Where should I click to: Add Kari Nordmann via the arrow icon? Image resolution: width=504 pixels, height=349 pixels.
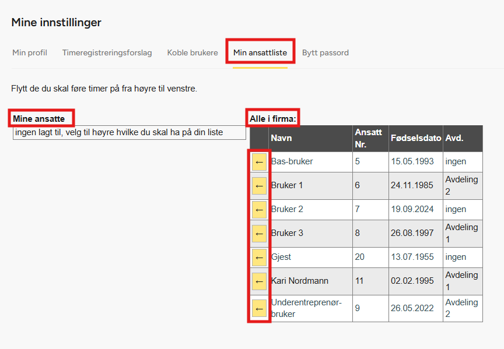pos(259,281)
